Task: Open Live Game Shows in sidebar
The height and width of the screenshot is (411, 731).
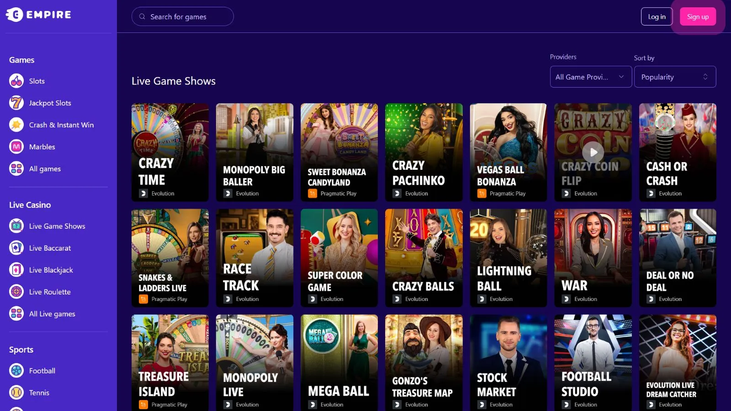Action: coord(57,226)
